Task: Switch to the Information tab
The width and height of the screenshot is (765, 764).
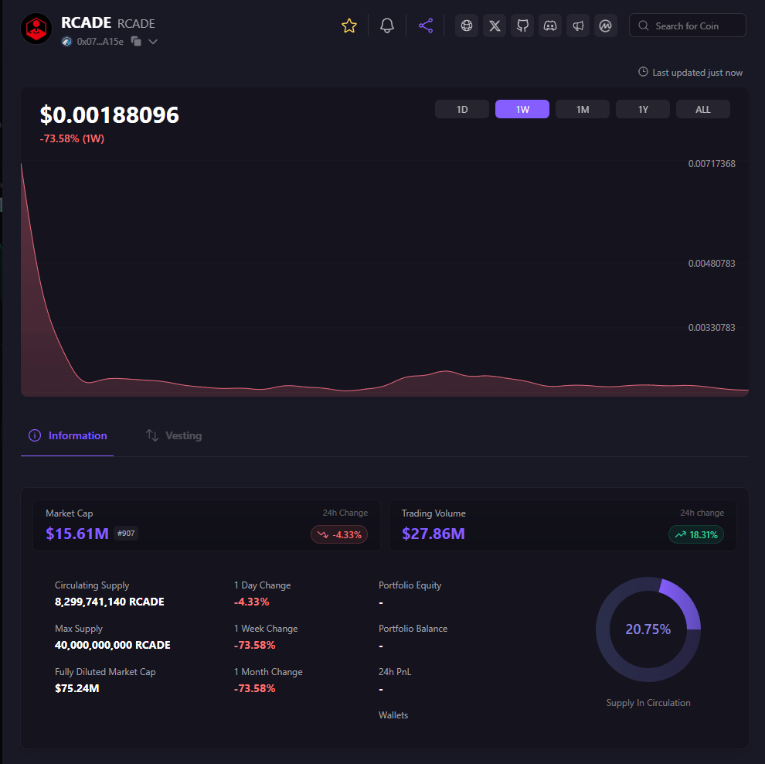Action: click(67, 435)
